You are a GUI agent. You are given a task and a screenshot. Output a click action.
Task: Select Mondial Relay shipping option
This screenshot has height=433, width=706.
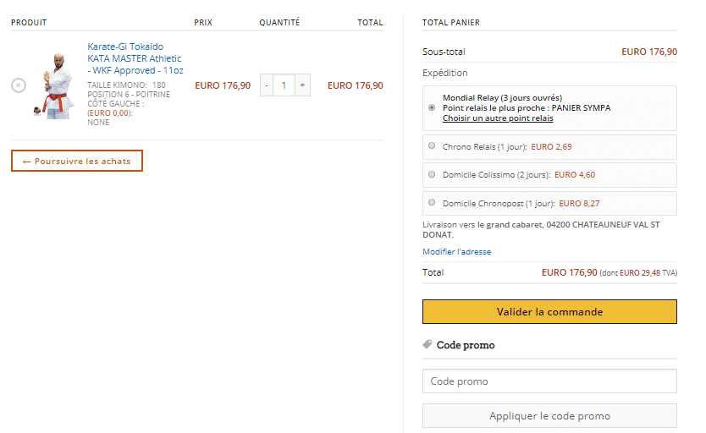click(x=432, y=108)
